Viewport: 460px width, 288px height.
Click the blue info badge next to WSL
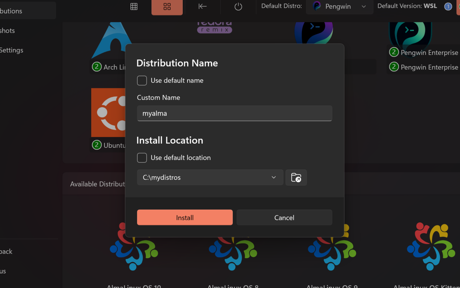point(448,7)
